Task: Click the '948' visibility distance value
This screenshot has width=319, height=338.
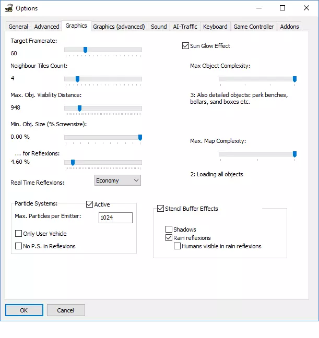Action: pyautogui.click(x=15, y=107)
